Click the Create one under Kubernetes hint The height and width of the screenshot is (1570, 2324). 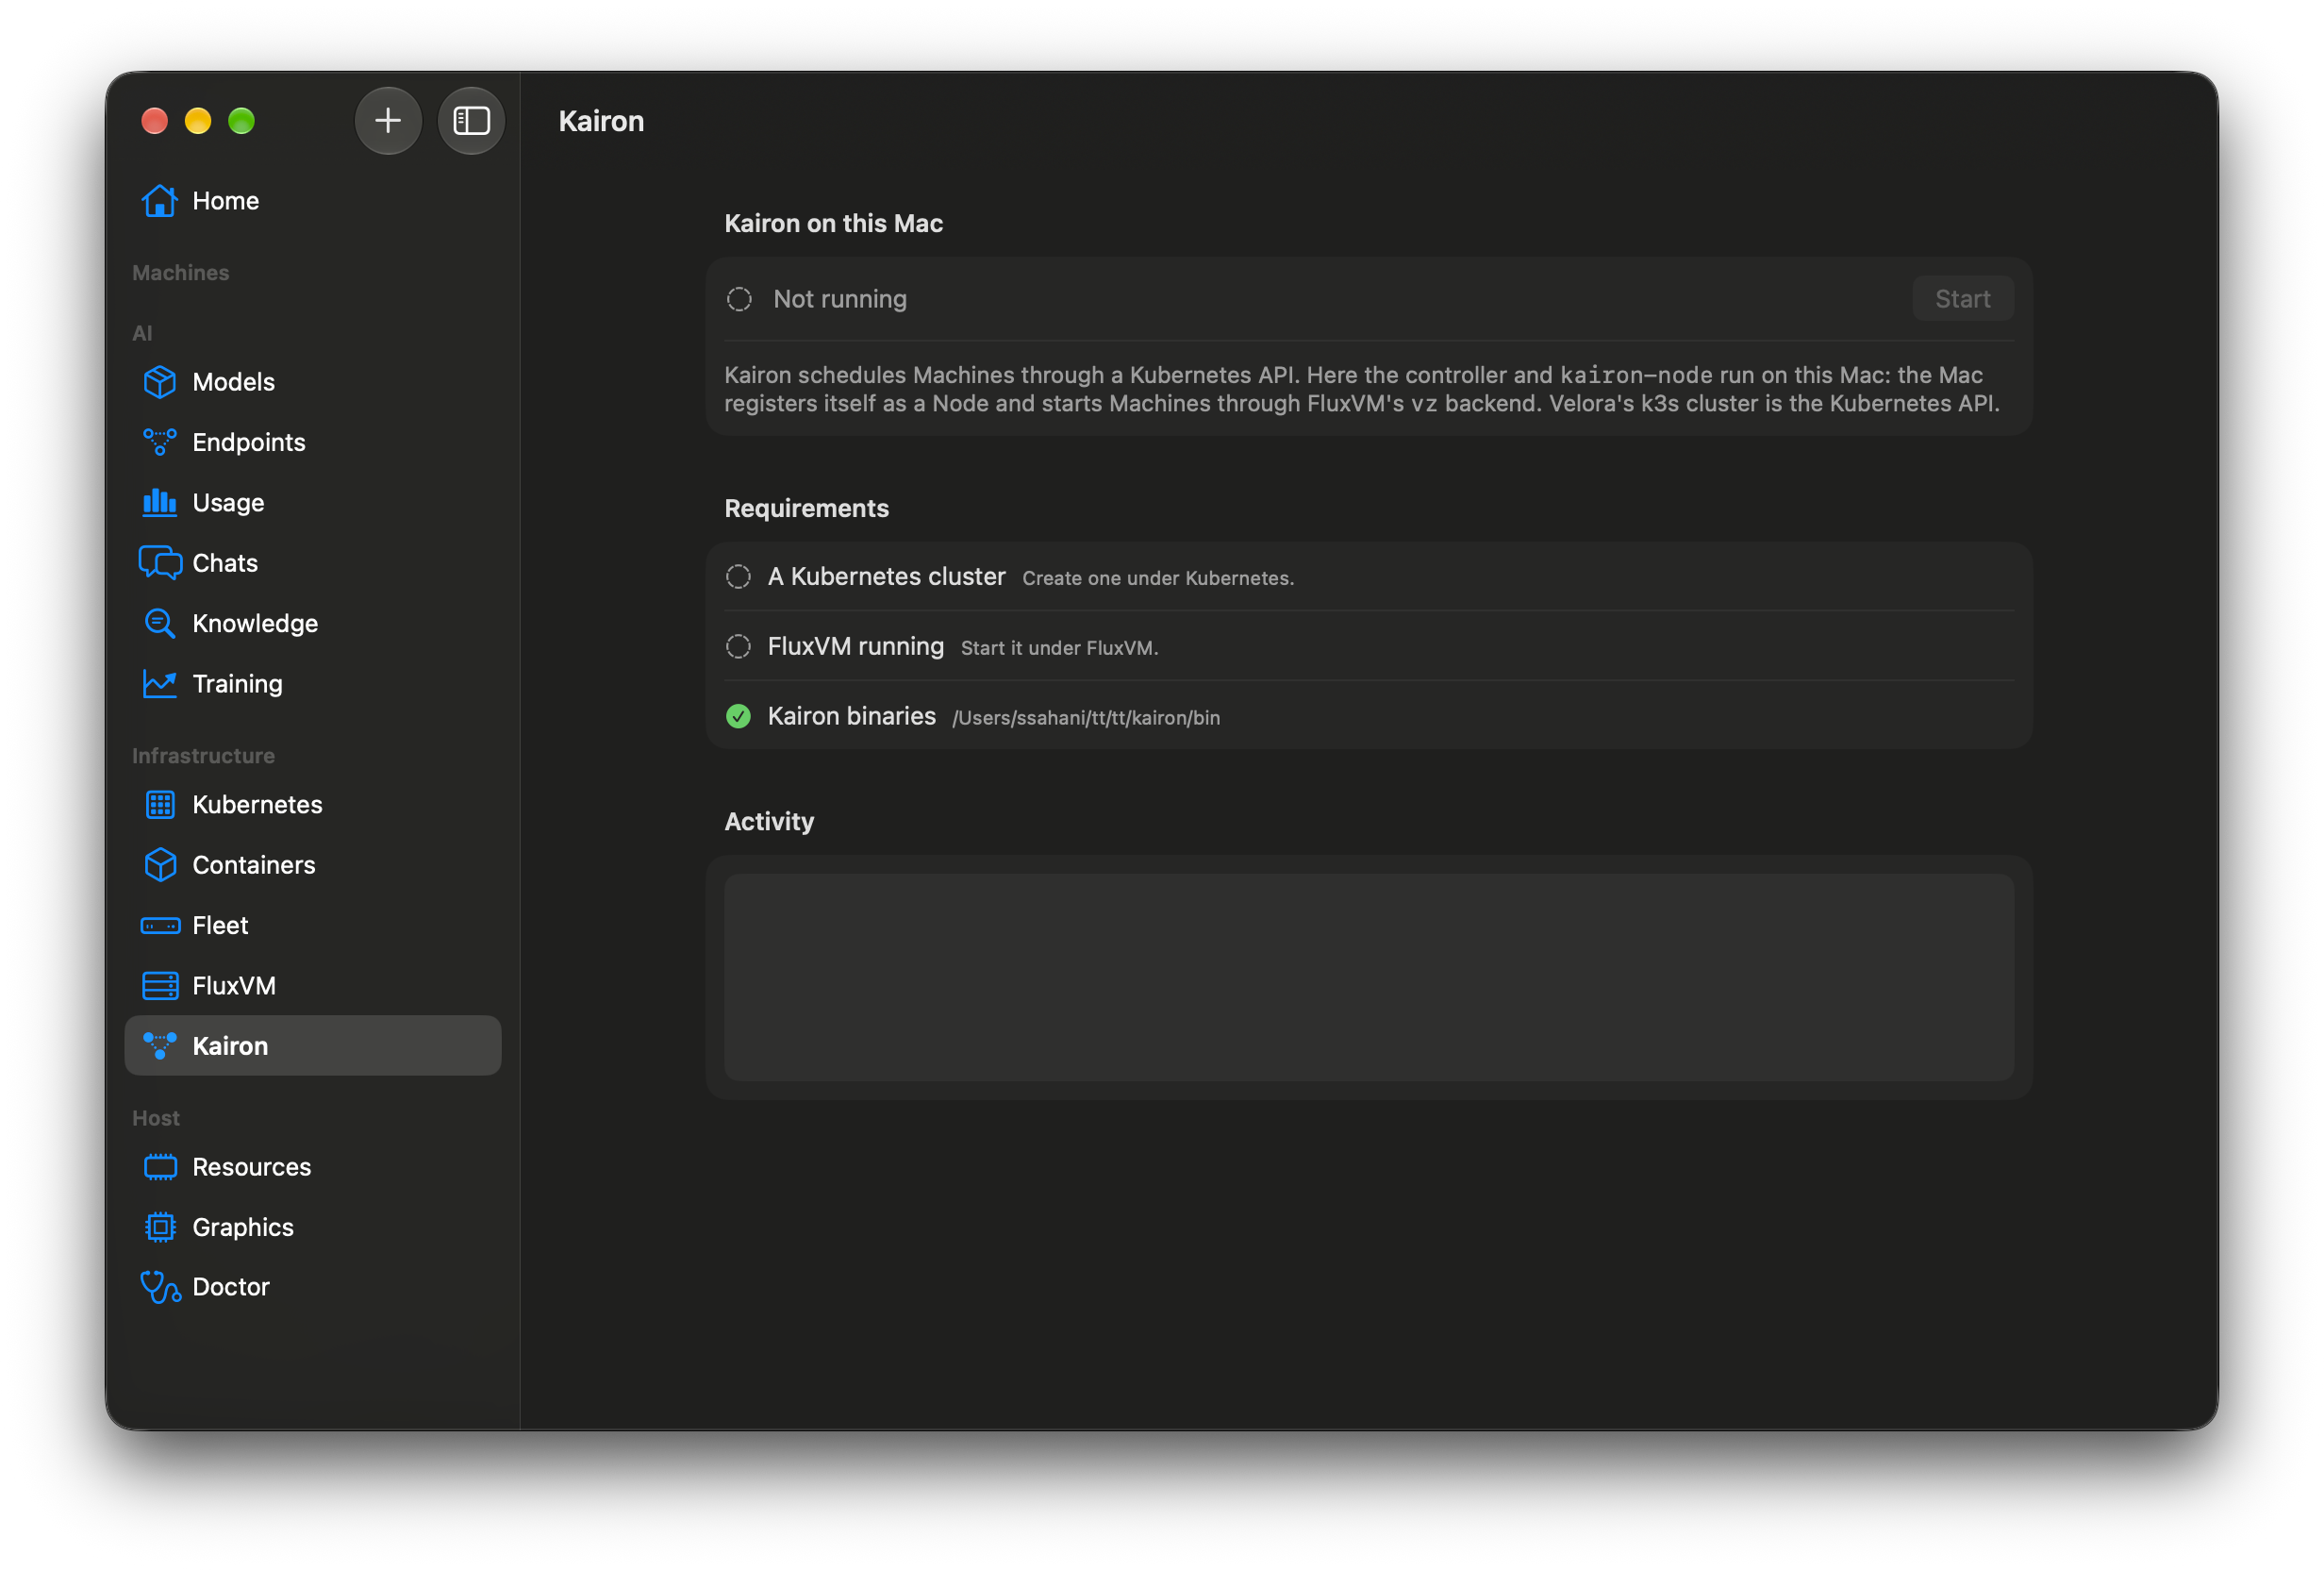1158,578
